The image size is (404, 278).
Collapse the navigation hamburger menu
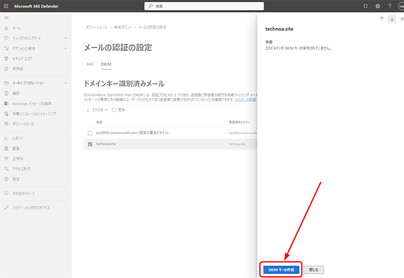6,18
